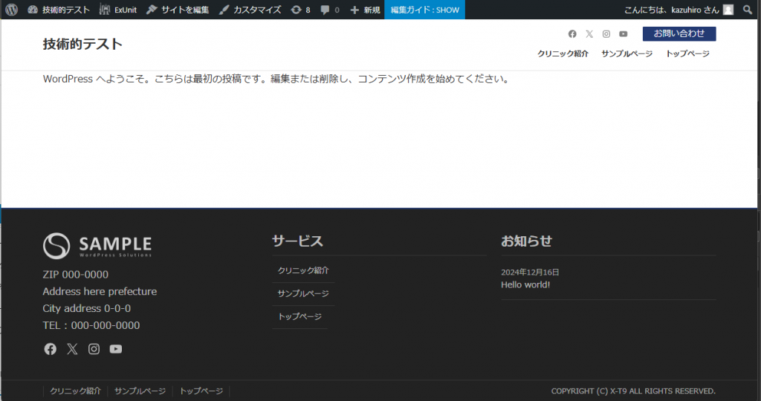Expand the kazuhiro user account menu
761x401 pixels.
click(679, 10)
